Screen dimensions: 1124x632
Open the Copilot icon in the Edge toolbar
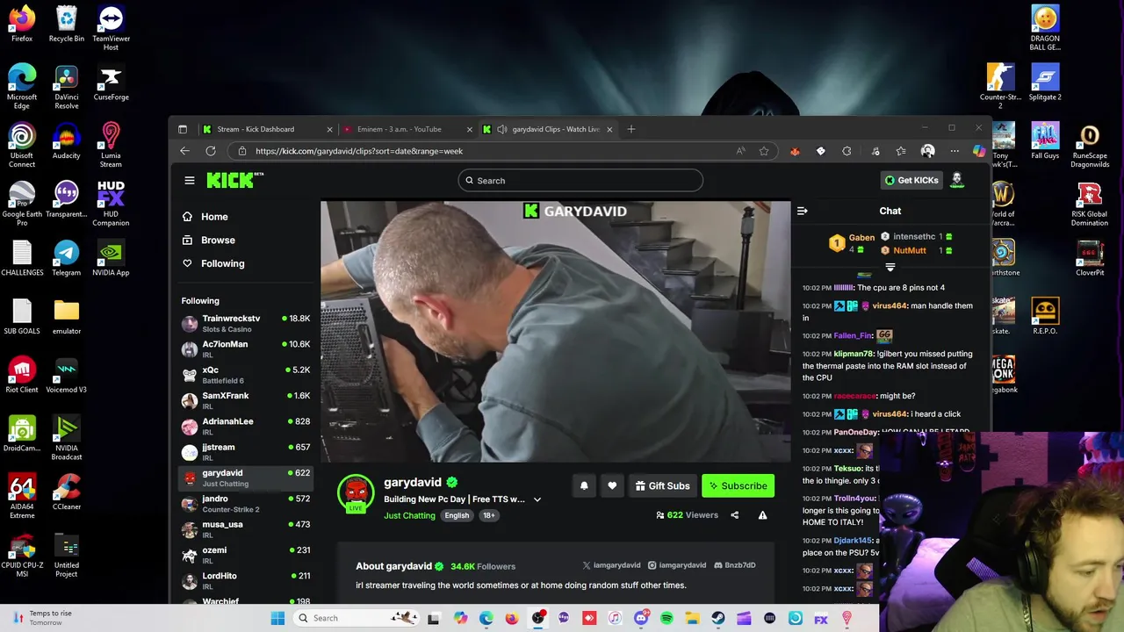tap(979, 151)
